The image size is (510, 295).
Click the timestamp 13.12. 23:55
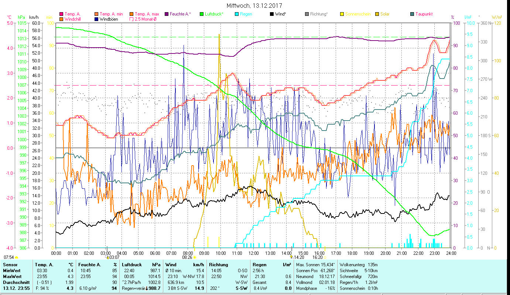click(16, 288)
